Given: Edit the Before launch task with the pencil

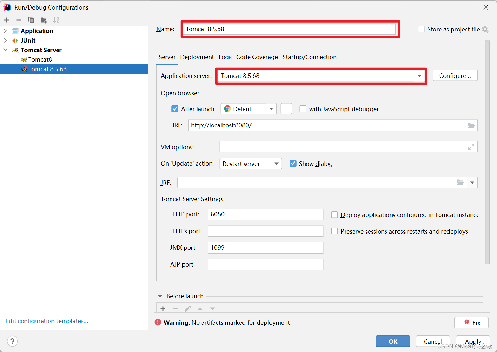Looking at the screenshot, I should tap(188, 309).
